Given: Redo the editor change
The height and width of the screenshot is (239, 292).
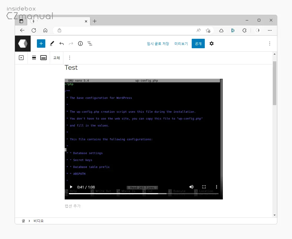Looking at the screenshot, I should tap(71, 44).
